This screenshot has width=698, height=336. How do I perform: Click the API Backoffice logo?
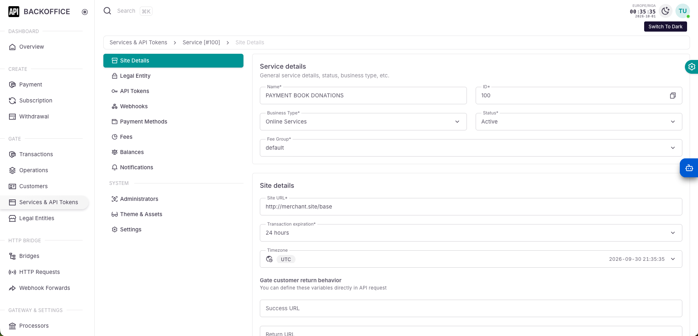14,12
